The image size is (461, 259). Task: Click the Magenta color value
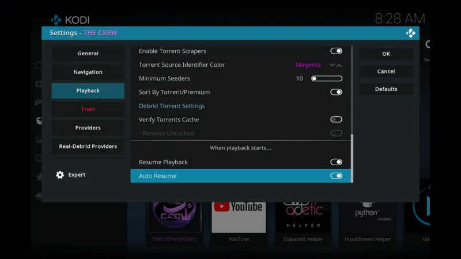tap(308, 64)
